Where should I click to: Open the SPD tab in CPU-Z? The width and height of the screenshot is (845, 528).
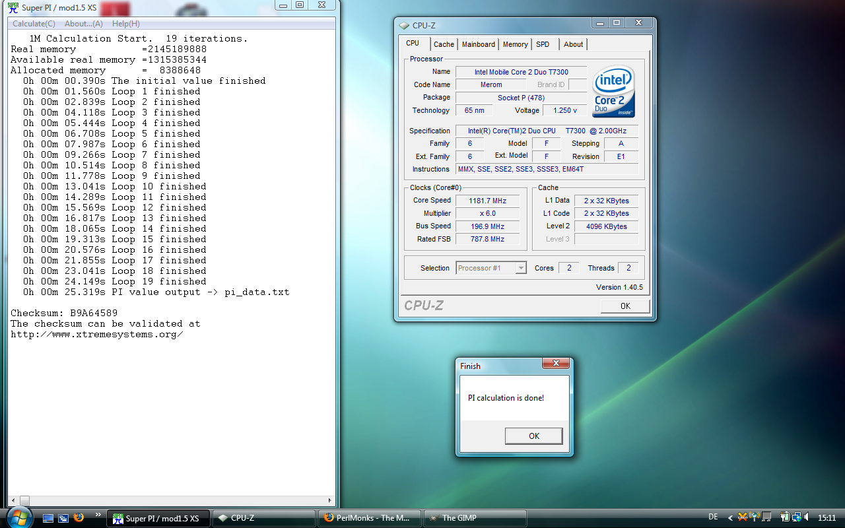coord(543,44)
